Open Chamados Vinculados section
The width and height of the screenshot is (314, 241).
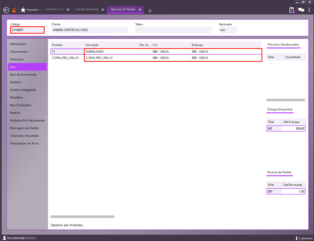(28, 135)
